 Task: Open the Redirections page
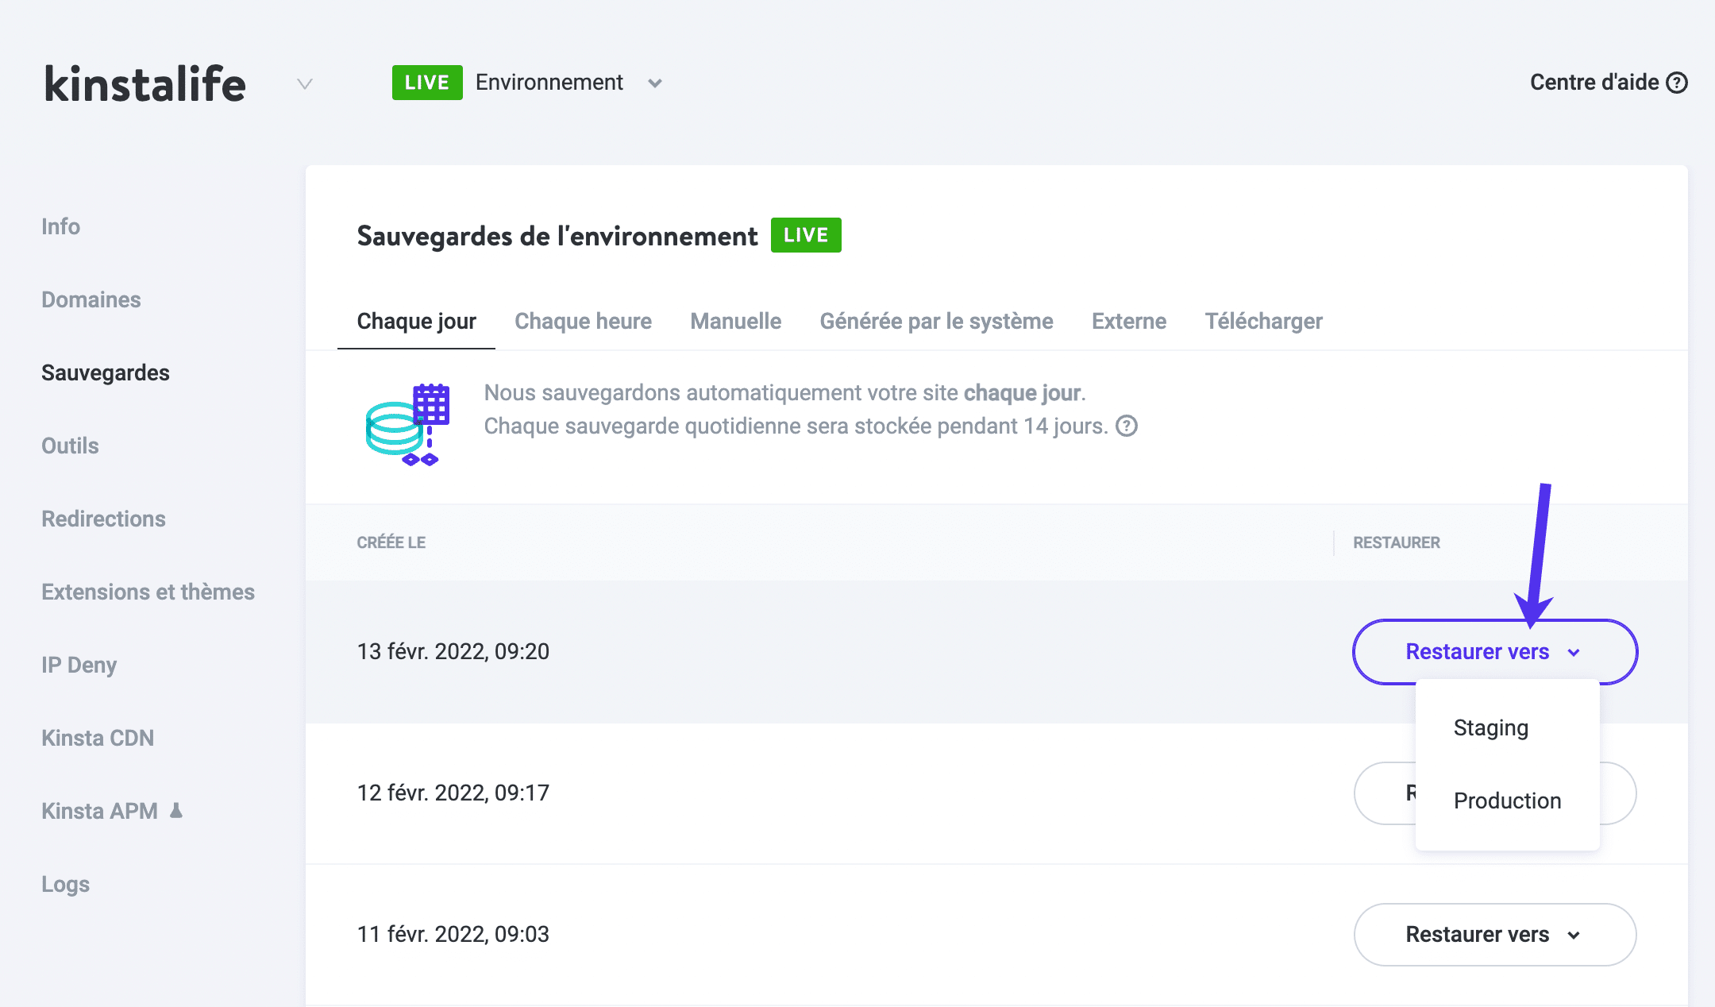103,519
